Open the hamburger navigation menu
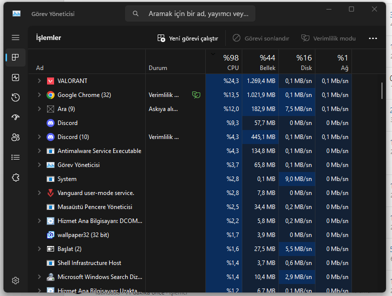The height and width of the screenshot is (296, 392). click(16, 37)
